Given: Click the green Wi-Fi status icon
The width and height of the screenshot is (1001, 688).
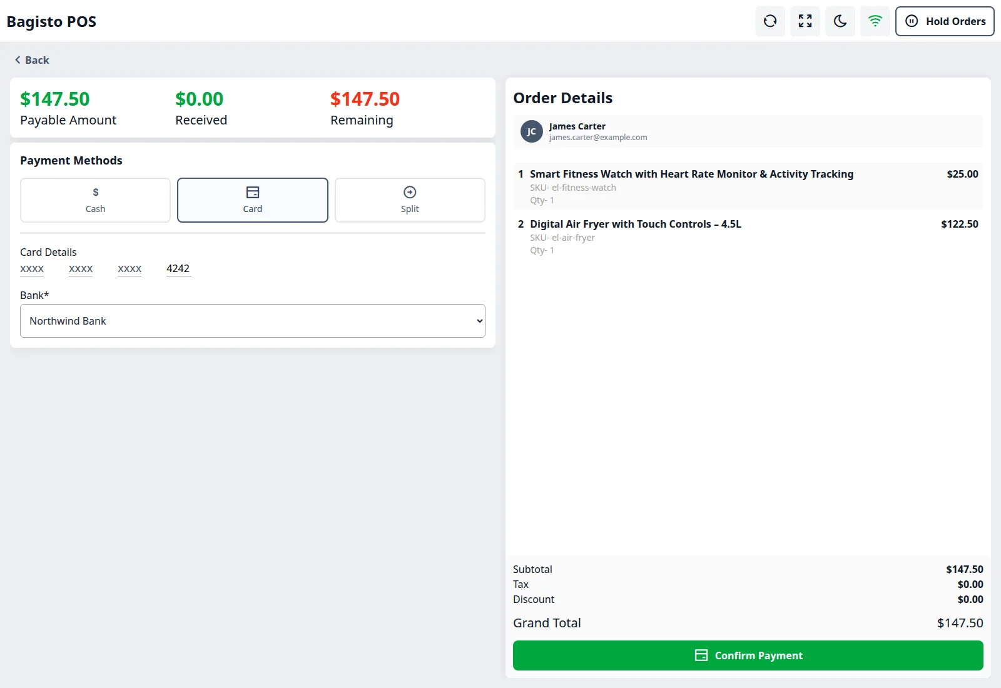Looking at the screenshot, I should (875, 21).
